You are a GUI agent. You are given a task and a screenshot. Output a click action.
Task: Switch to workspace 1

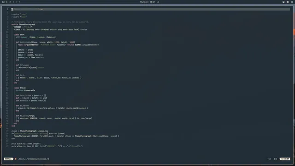tap(7, 2)
